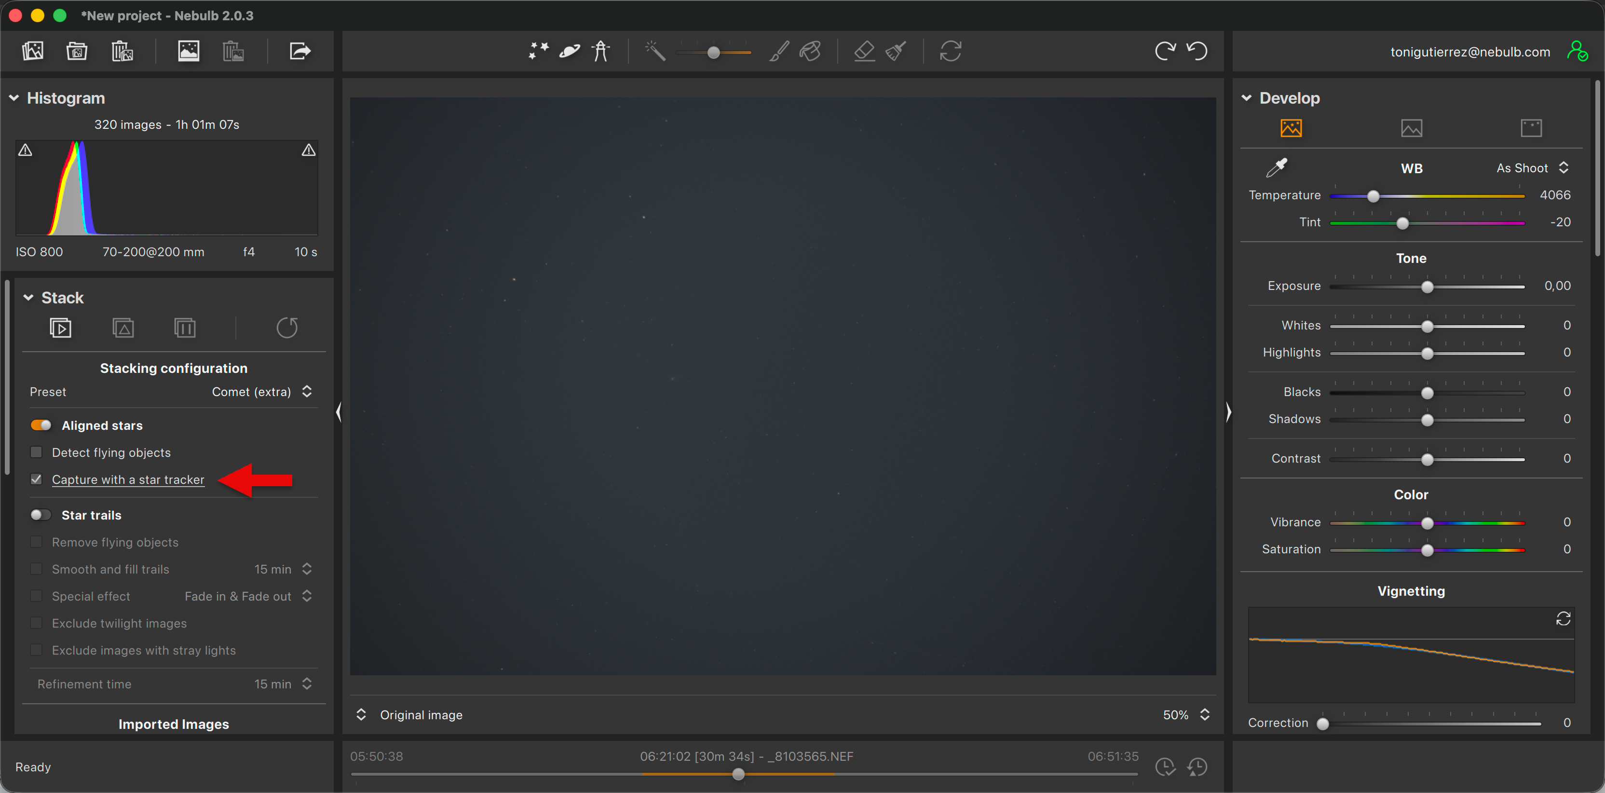Screen dimensions: 1605x793
Task: Click the timeline position marker
Action: point(738,774)
